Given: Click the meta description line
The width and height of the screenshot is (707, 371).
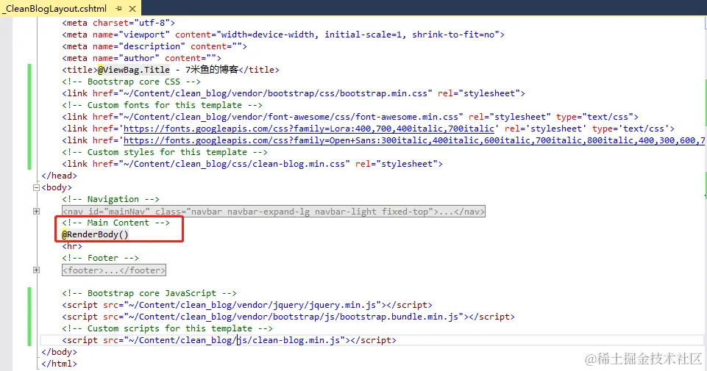Looking at the screenshot, I should pyautogui.click(x=154, y=46).
